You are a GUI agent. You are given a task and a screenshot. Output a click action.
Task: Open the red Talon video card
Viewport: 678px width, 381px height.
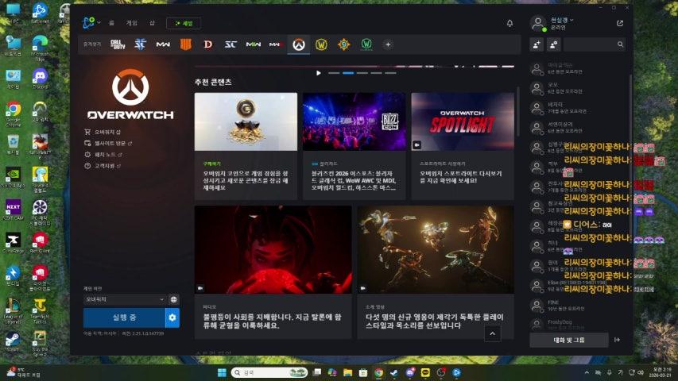tap(273, 272)
